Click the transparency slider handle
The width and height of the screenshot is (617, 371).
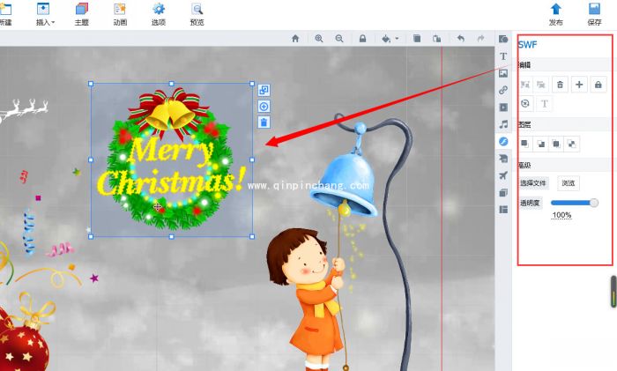click(x=594, y=203)
